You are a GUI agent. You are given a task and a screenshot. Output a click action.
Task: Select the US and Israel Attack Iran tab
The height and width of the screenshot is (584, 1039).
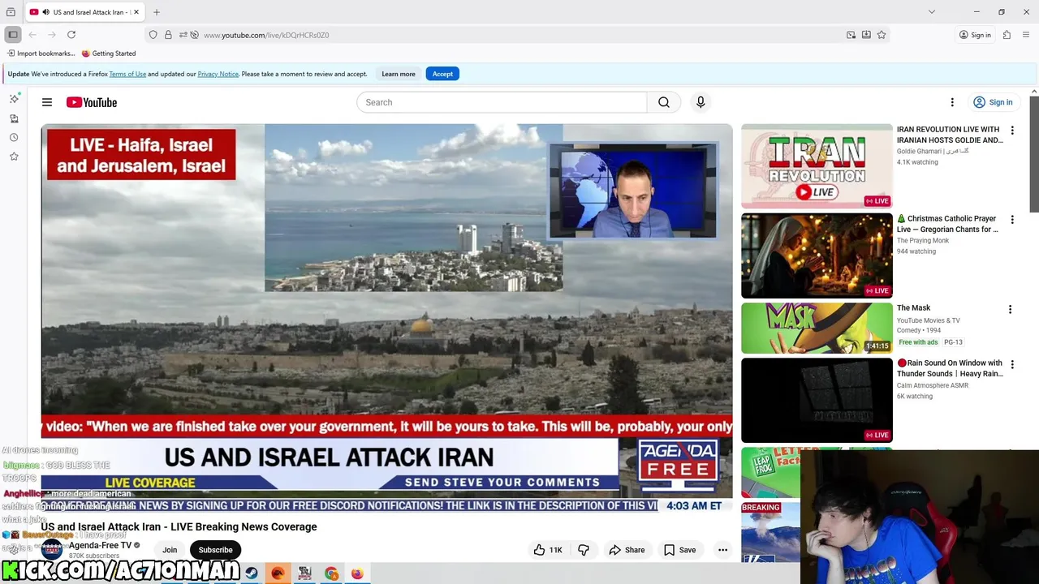point(84,12)
